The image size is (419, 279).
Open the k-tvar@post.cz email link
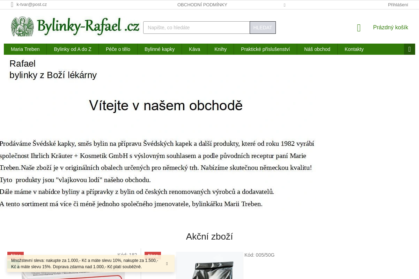[x=31, y=5]
